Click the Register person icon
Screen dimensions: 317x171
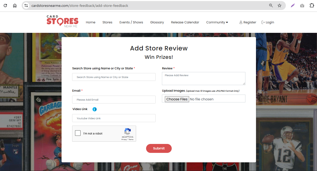(x=241, y=22)
